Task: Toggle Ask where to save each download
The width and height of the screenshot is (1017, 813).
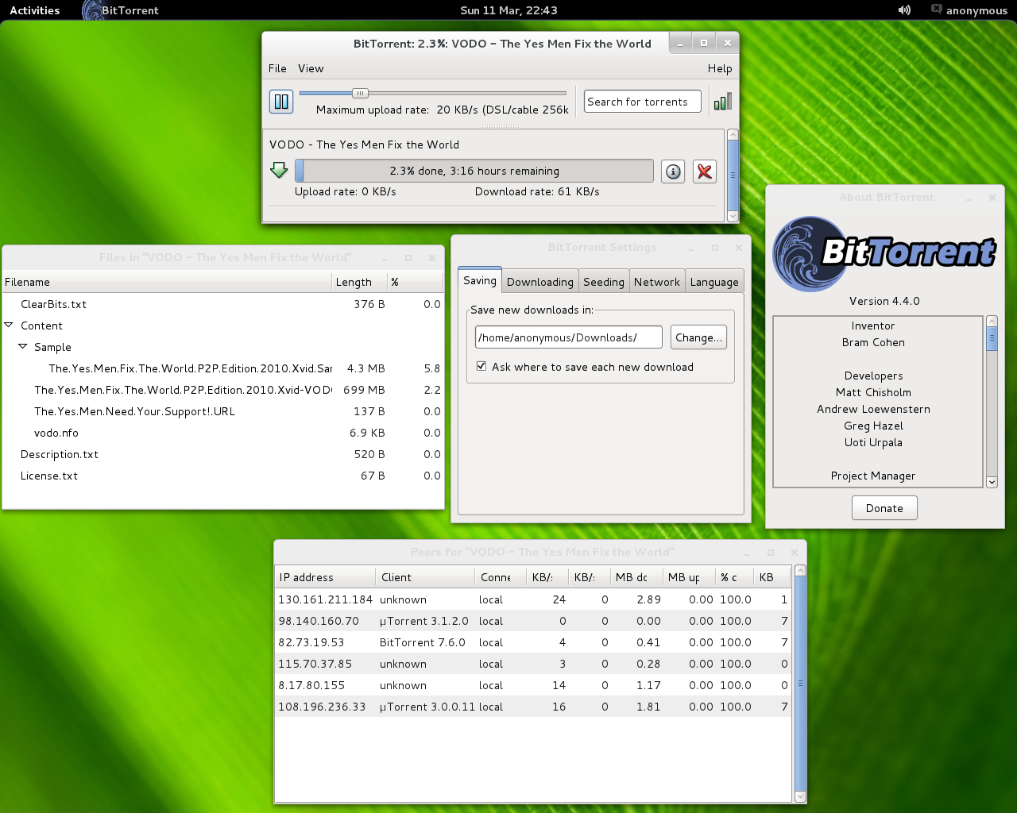Action: pyautogui.click(x=481, y=366)
